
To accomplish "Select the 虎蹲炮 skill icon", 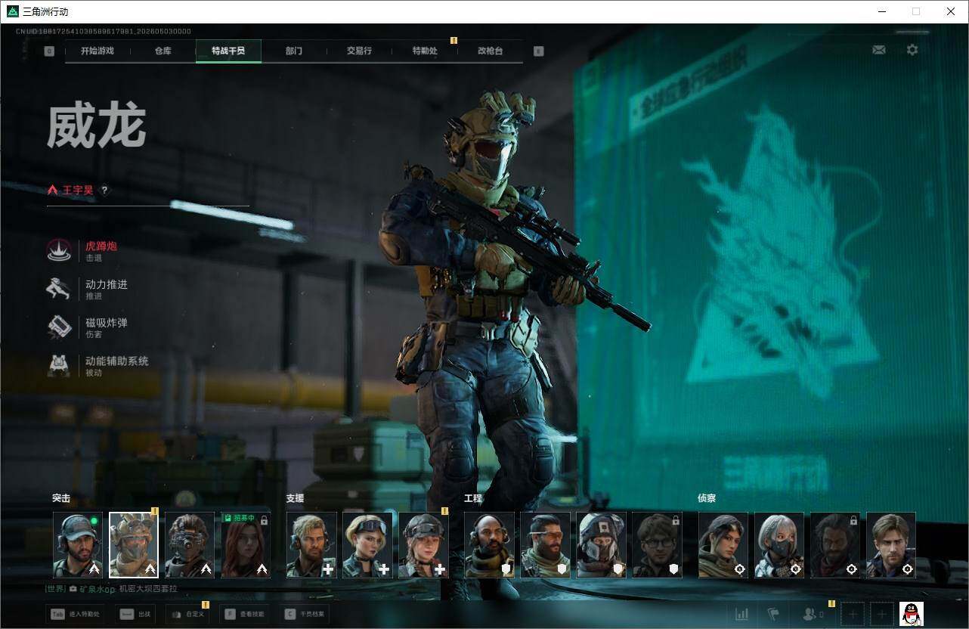I will (x=59, y=250).
